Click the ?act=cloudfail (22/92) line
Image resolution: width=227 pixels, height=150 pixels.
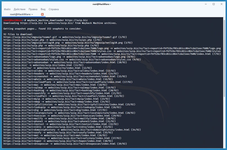tap(64, 96)
